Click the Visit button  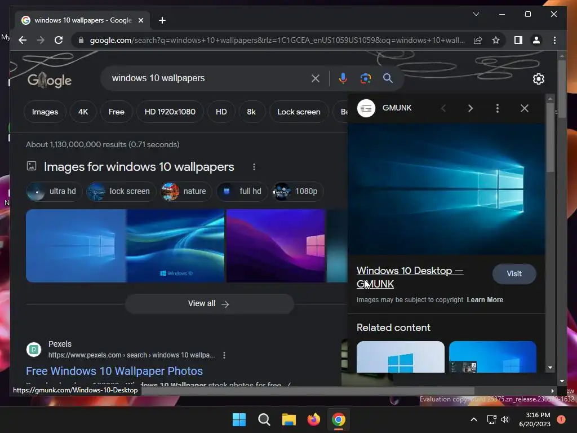click(514, 273)
